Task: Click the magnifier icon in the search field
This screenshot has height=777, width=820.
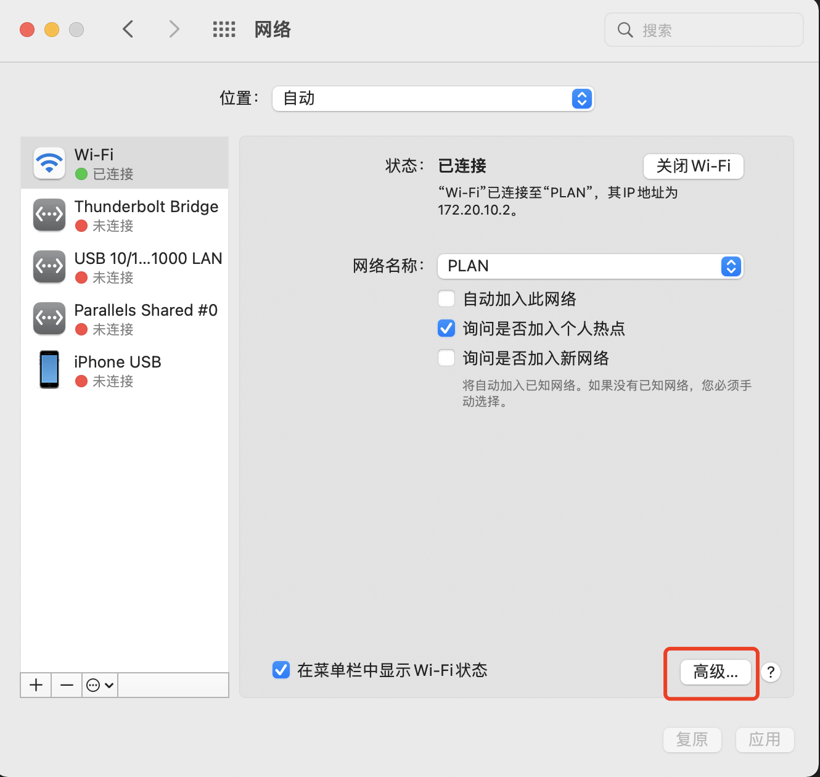Action: 625,30
